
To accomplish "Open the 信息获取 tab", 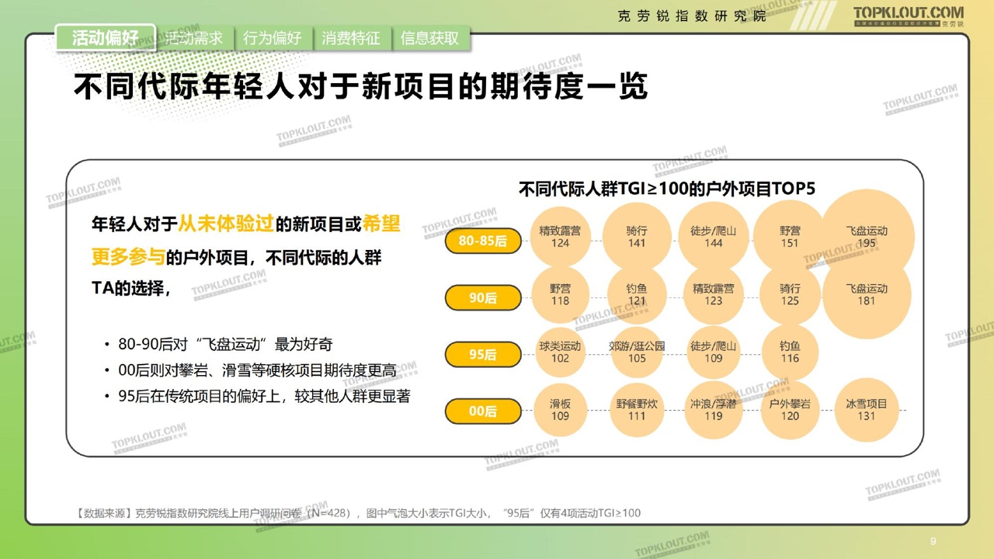I will point(430,37).
